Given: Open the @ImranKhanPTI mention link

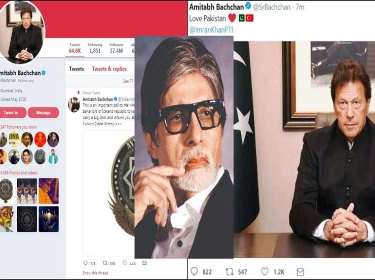Looking at the screenshot, I should point(210,30).
